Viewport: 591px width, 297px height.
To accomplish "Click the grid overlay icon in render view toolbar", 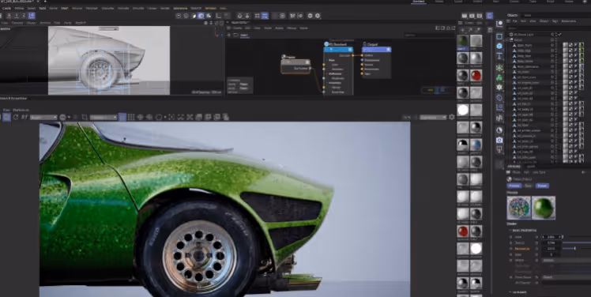I will pos(131,117).
